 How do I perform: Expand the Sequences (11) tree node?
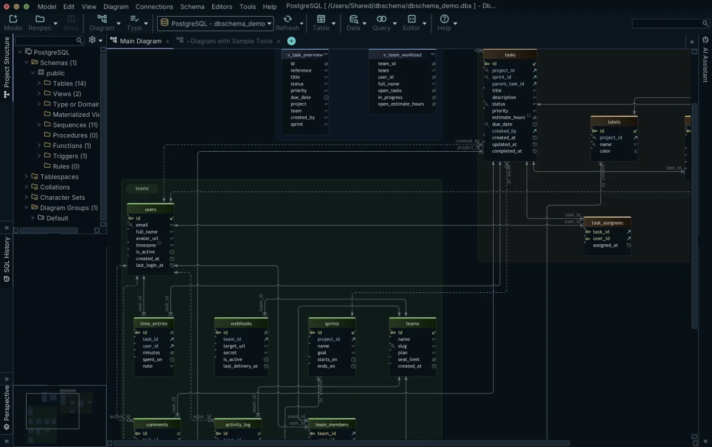[39, 124]
